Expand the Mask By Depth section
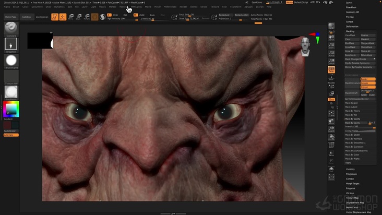The image size is (382, 215). click(353, 135)
